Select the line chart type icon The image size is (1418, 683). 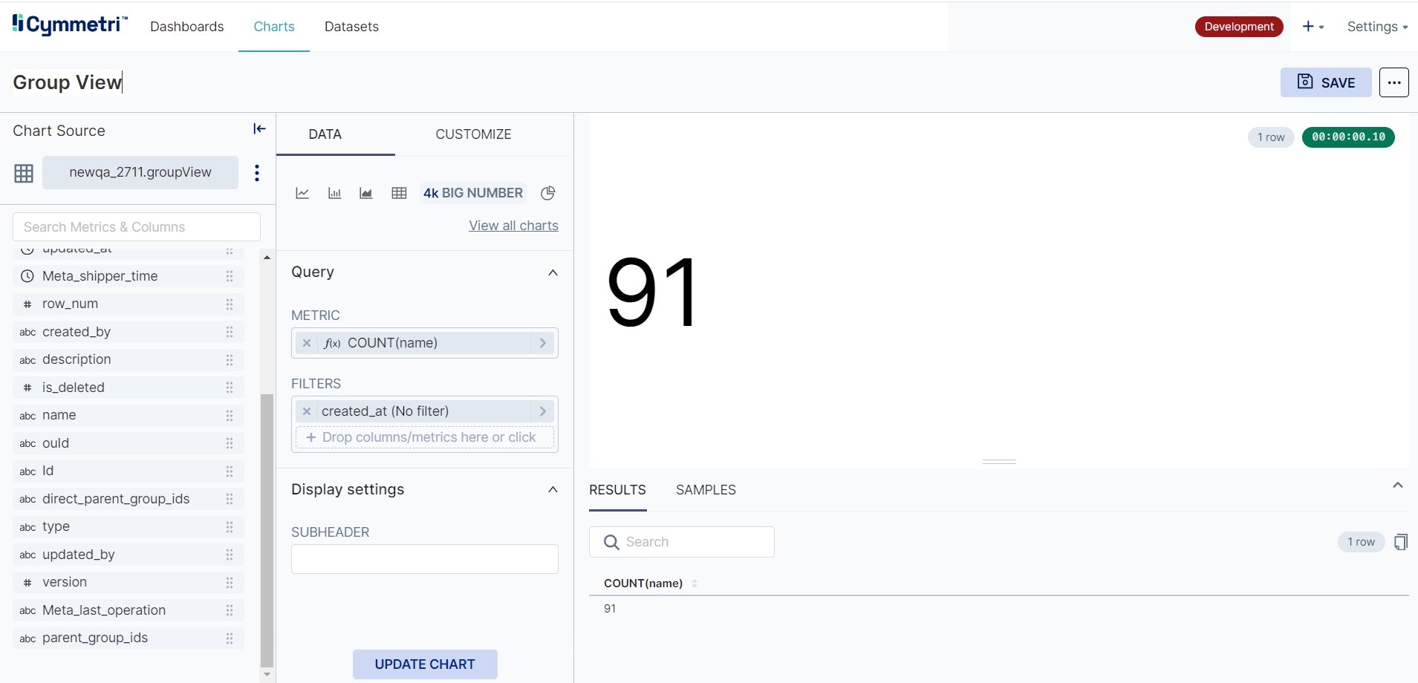click(x=302, y=193)
